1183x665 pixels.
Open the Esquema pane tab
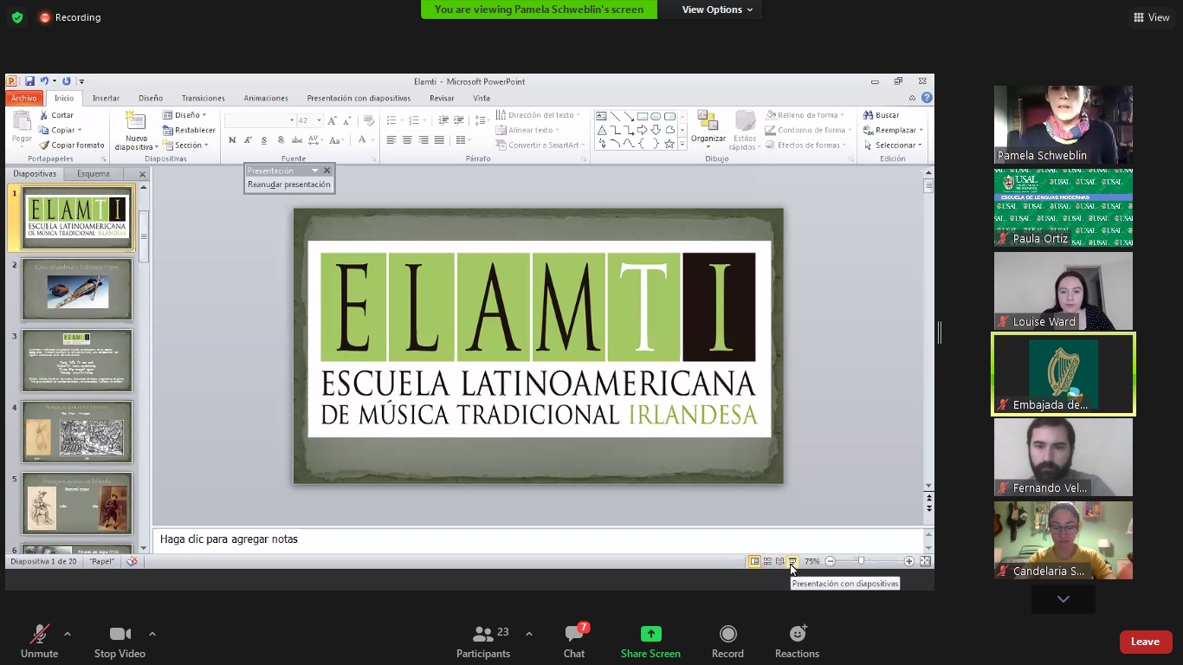point(94,174)
